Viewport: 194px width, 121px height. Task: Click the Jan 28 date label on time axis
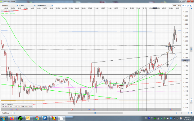(x=65, y=8)
